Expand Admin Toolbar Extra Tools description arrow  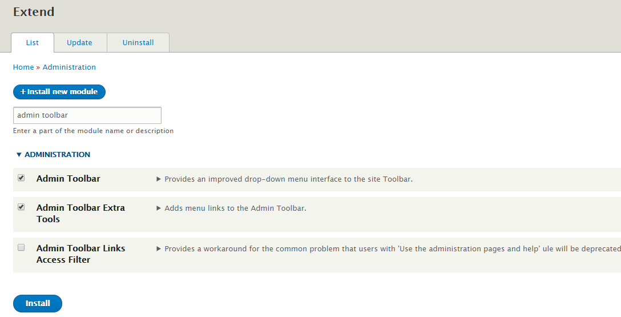tap(159, 208)
